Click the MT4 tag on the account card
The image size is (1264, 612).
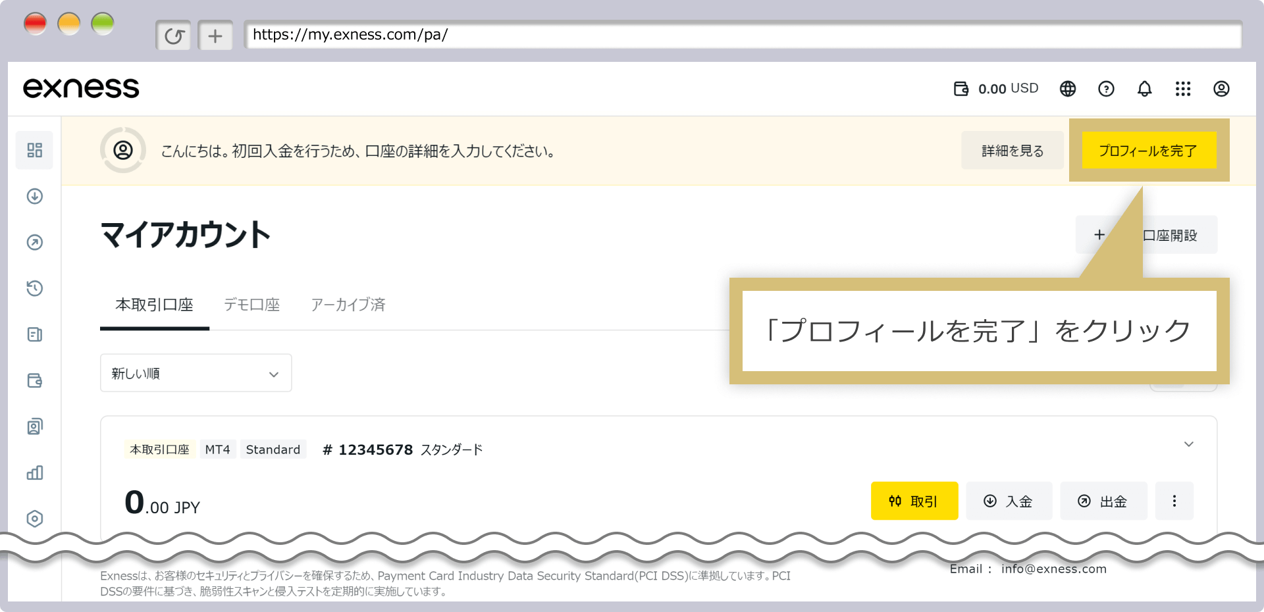click(217, 449)
